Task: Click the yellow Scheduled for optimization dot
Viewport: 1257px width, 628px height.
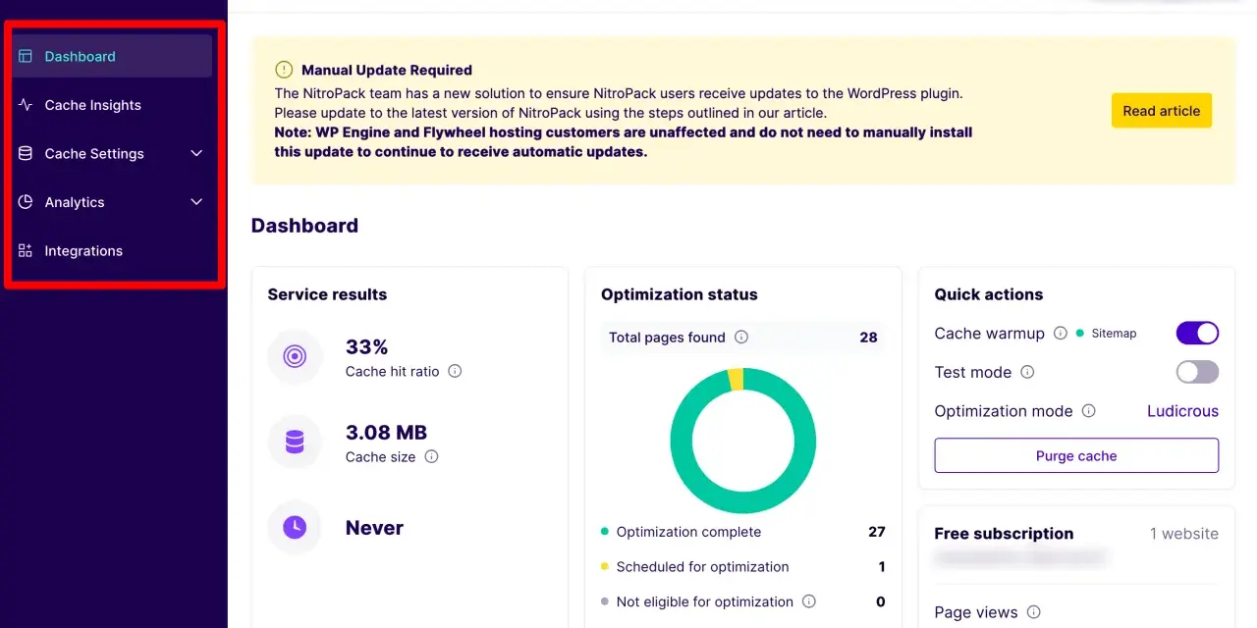Action: click(605, 567)
